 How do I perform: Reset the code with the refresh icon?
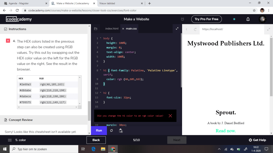111,131
